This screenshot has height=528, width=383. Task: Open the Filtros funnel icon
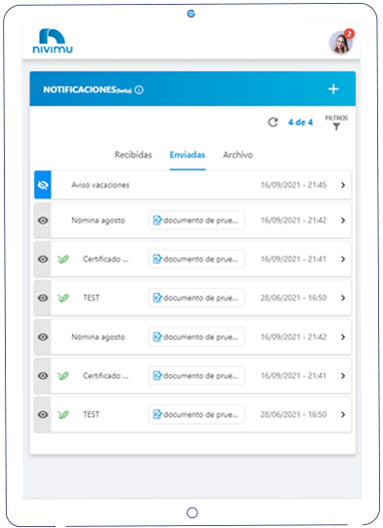(336, 126)
